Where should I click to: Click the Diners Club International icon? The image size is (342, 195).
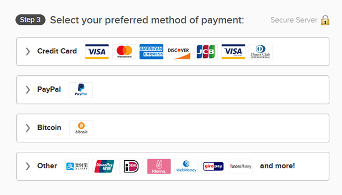260,52
